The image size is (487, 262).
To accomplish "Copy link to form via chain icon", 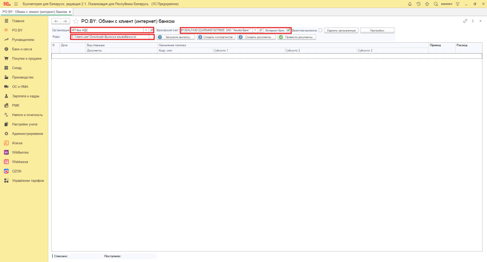I will click(465, 21).
